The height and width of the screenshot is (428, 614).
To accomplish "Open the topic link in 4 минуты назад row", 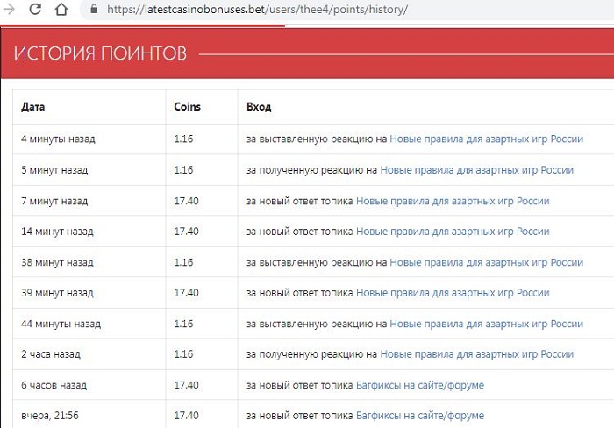I will pos(486,139).
